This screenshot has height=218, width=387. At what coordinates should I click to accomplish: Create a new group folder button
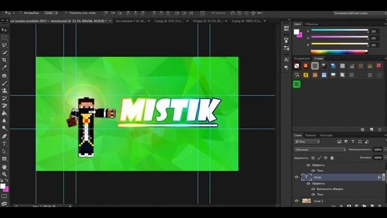tap(364, 206)
